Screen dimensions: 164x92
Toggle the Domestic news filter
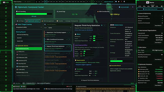point(16,86)
